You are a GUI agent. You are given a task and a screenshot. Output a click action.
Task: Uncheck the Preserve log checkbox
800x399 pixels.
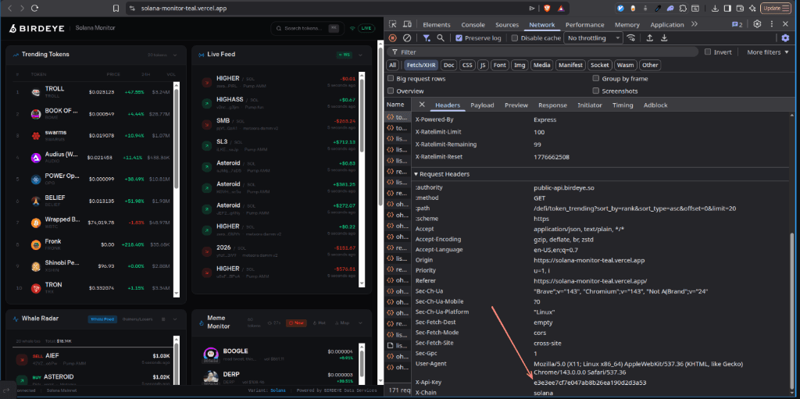(x=459, y=37)
